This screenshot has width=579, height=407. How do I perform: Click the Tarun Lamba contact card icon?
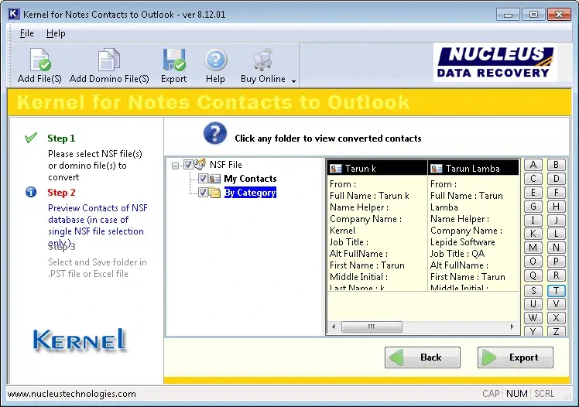coord(437,169)
